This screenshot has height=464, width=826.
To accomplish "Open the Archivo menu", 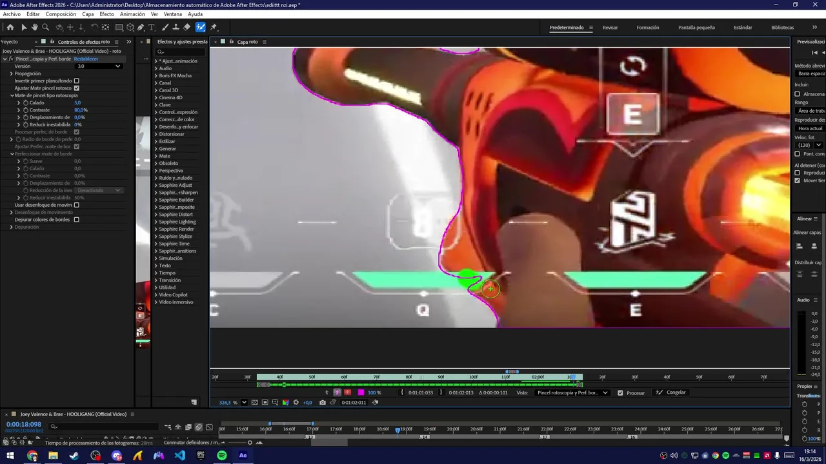I will [x=12, y=14].
